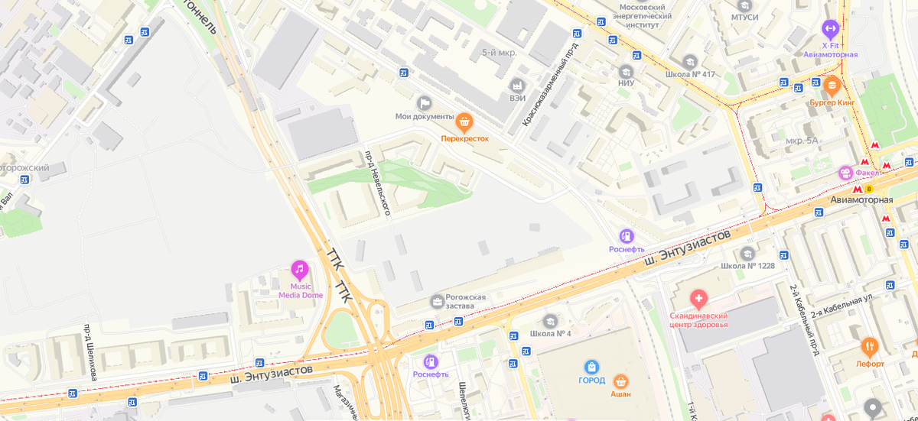The height and width of the screenshot is (421, 918).
Task: Click the Авиамоторная metro station label
Action: [861, 200]
